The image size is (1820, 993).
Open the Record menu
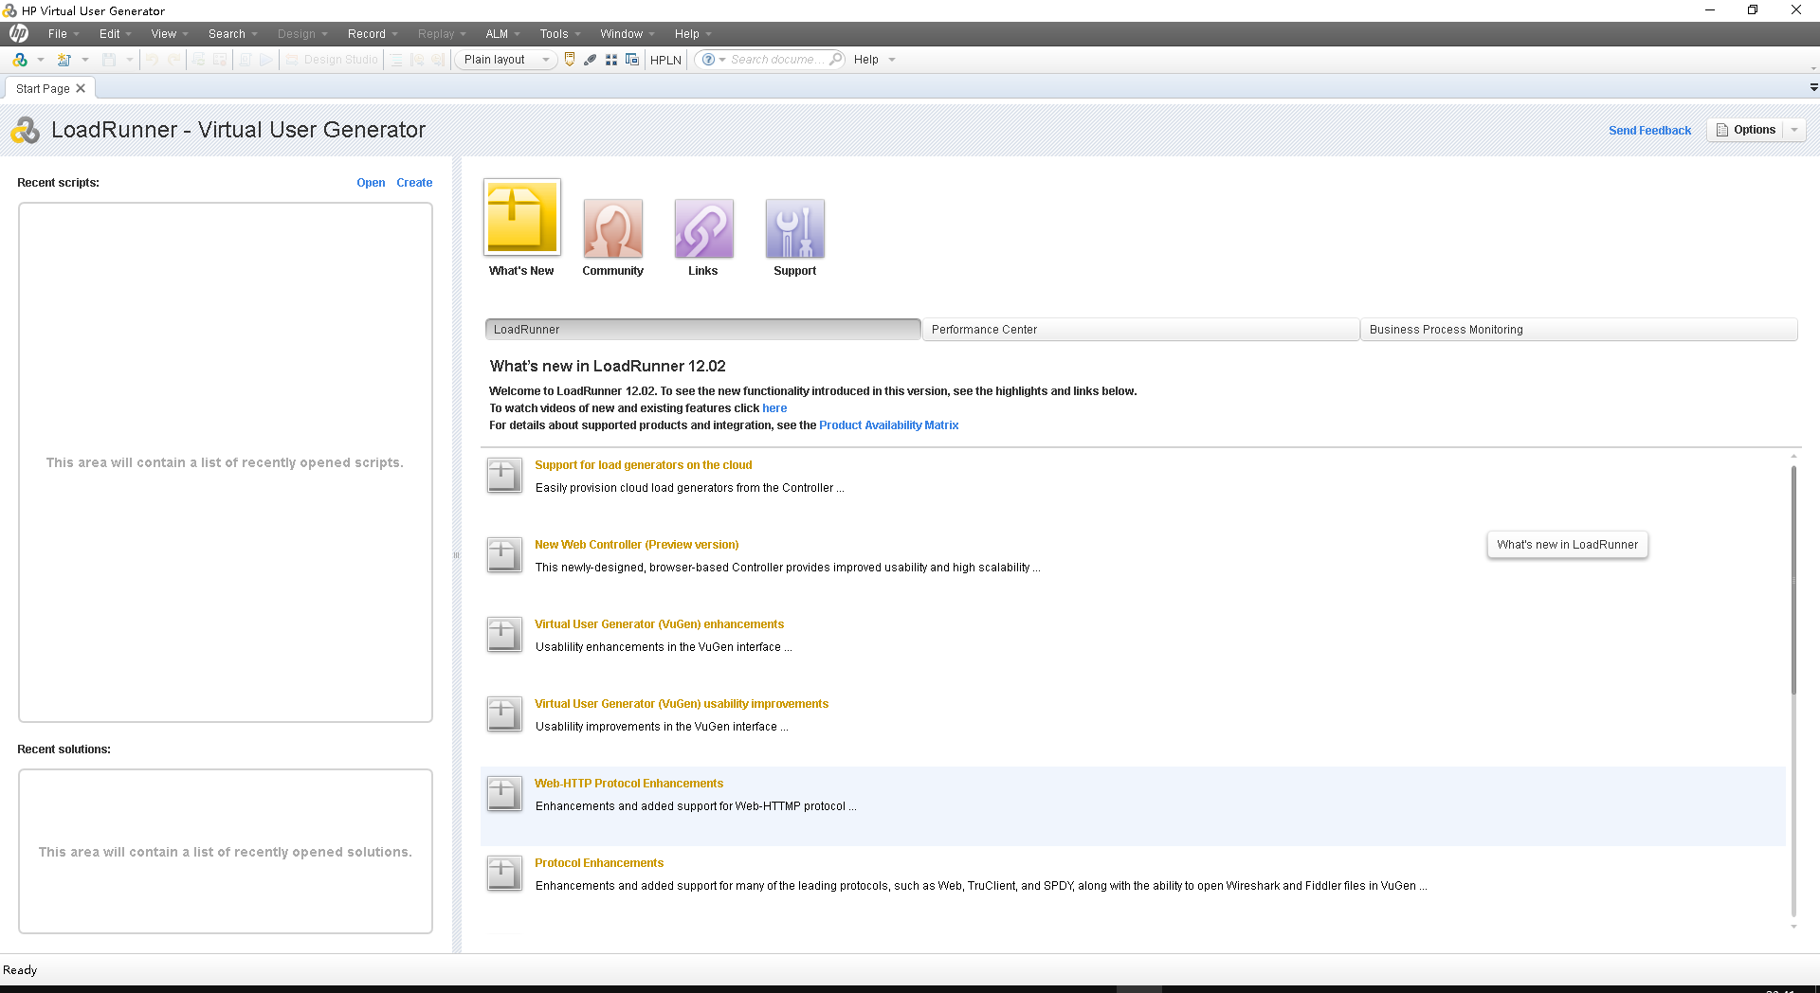click(372, 34)
